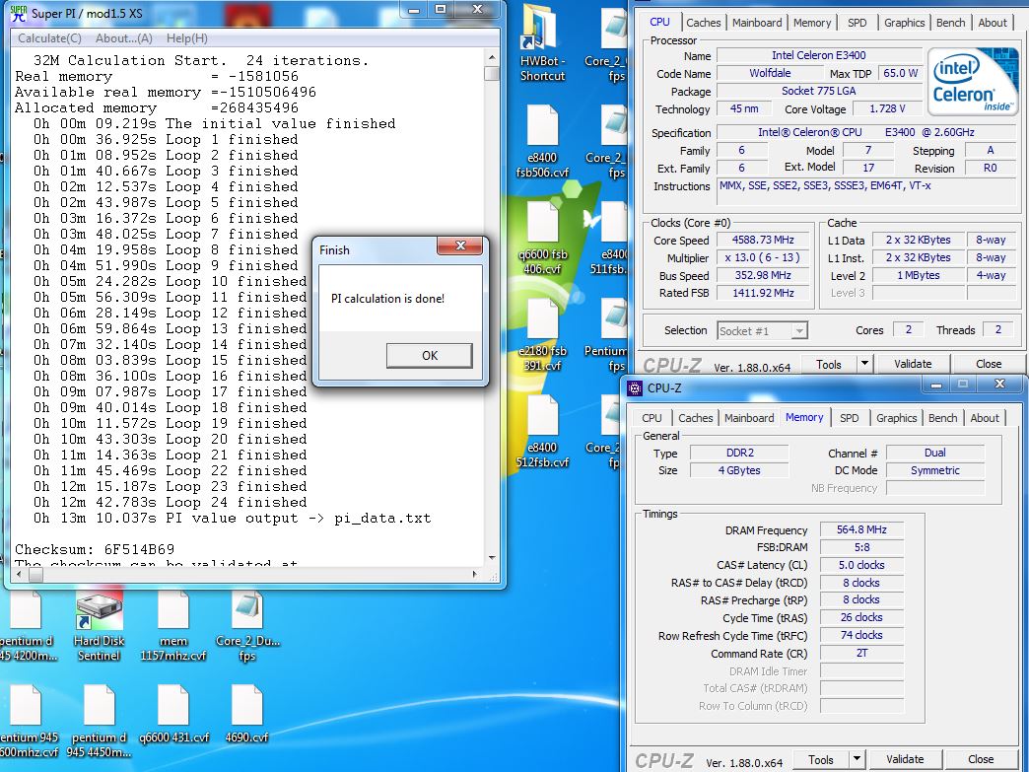This screenshot has height=772, width=1029.
Task: Open Bench tab in lower CPU-Z window
Action: point(942,417)
